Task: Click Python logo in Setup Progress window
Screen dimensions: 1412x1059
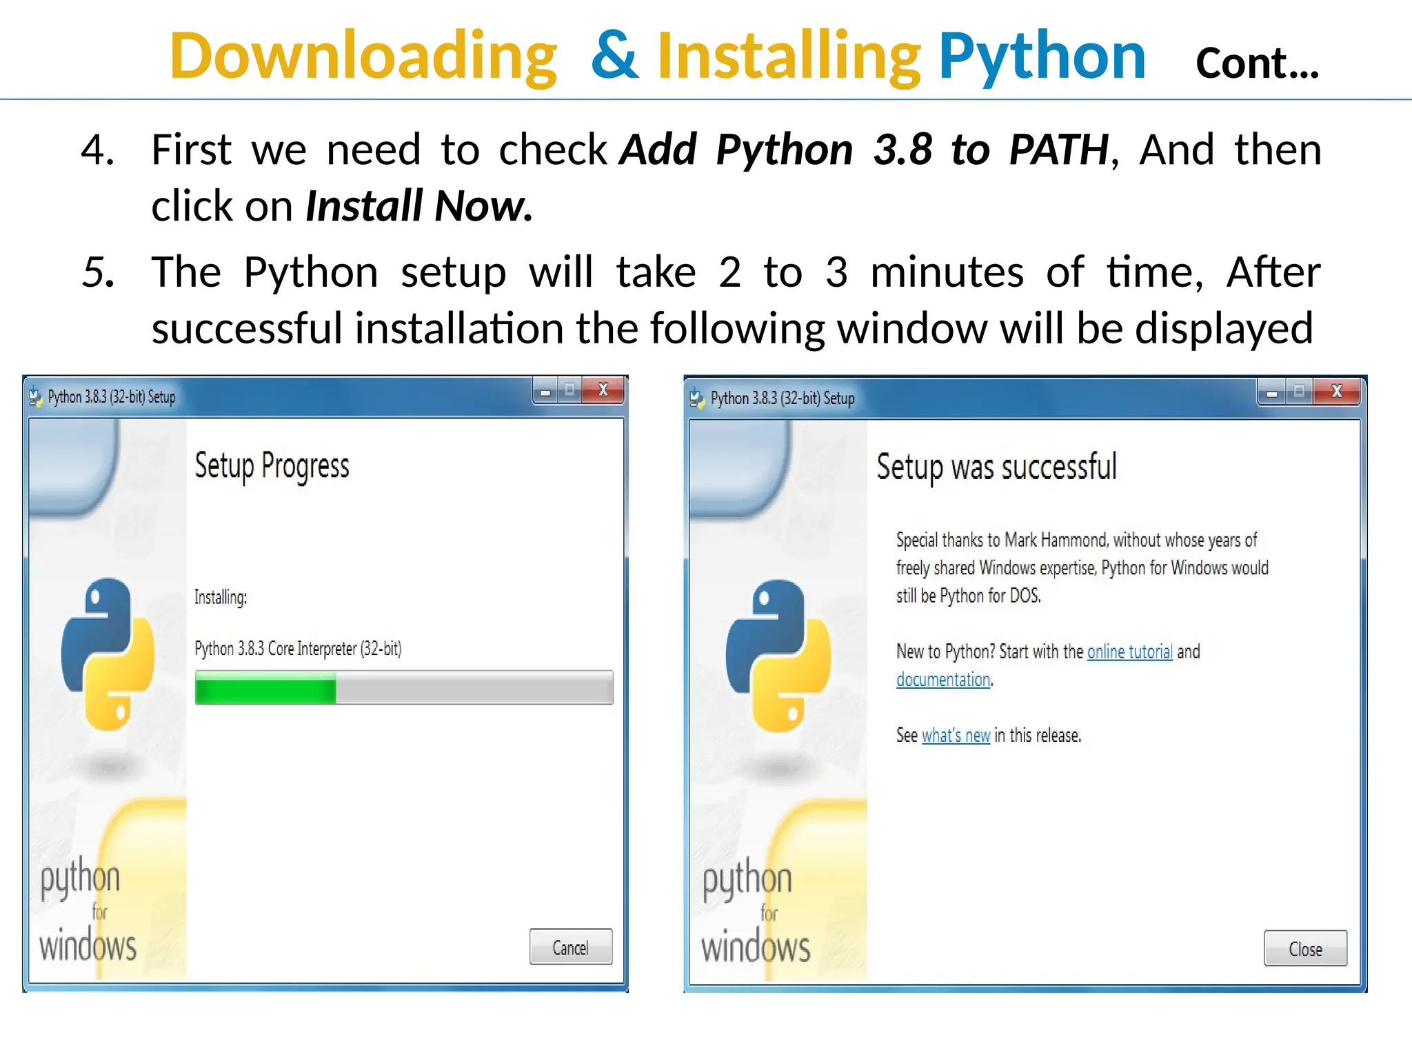Action: click(108, 654)
